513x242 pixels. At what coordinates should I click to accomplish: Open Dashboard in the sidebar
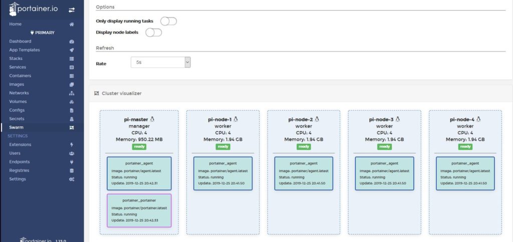(x=20, y=41)
